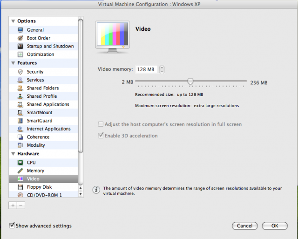Screen dimensions: 298x239
Task: Click the OK button
Action: point(275,225)
